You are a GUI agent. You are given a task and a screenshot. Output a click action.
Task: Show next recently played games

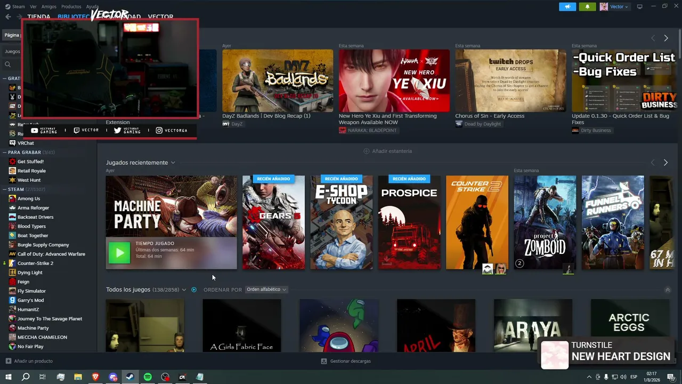[665, 163]
